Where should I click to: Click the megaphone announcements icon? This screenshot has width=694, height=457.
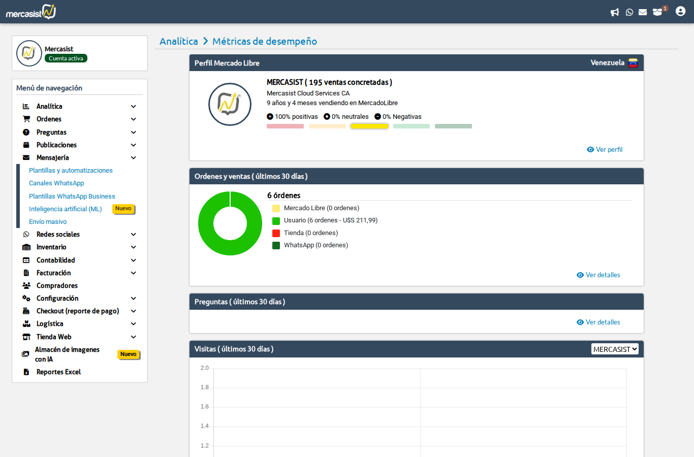pyautogui.click(x=615, y=12)
